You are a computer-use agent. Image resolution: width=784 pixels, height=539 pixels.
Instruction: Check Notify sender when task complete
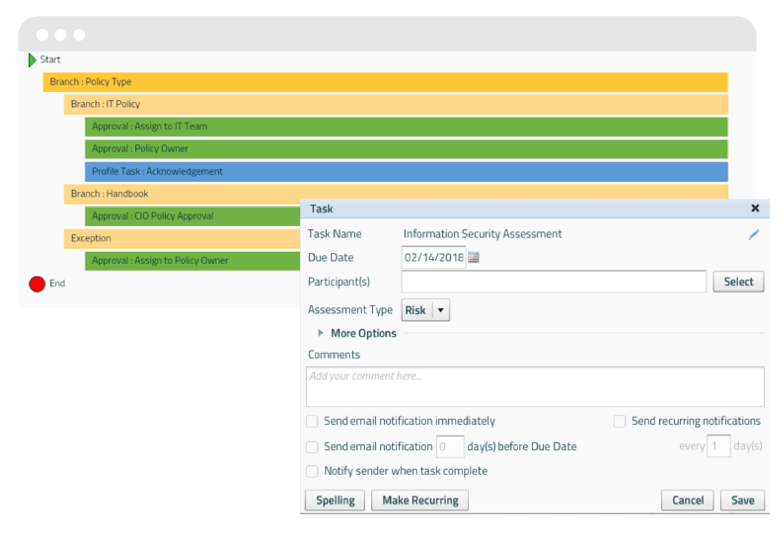pos(312,471)
